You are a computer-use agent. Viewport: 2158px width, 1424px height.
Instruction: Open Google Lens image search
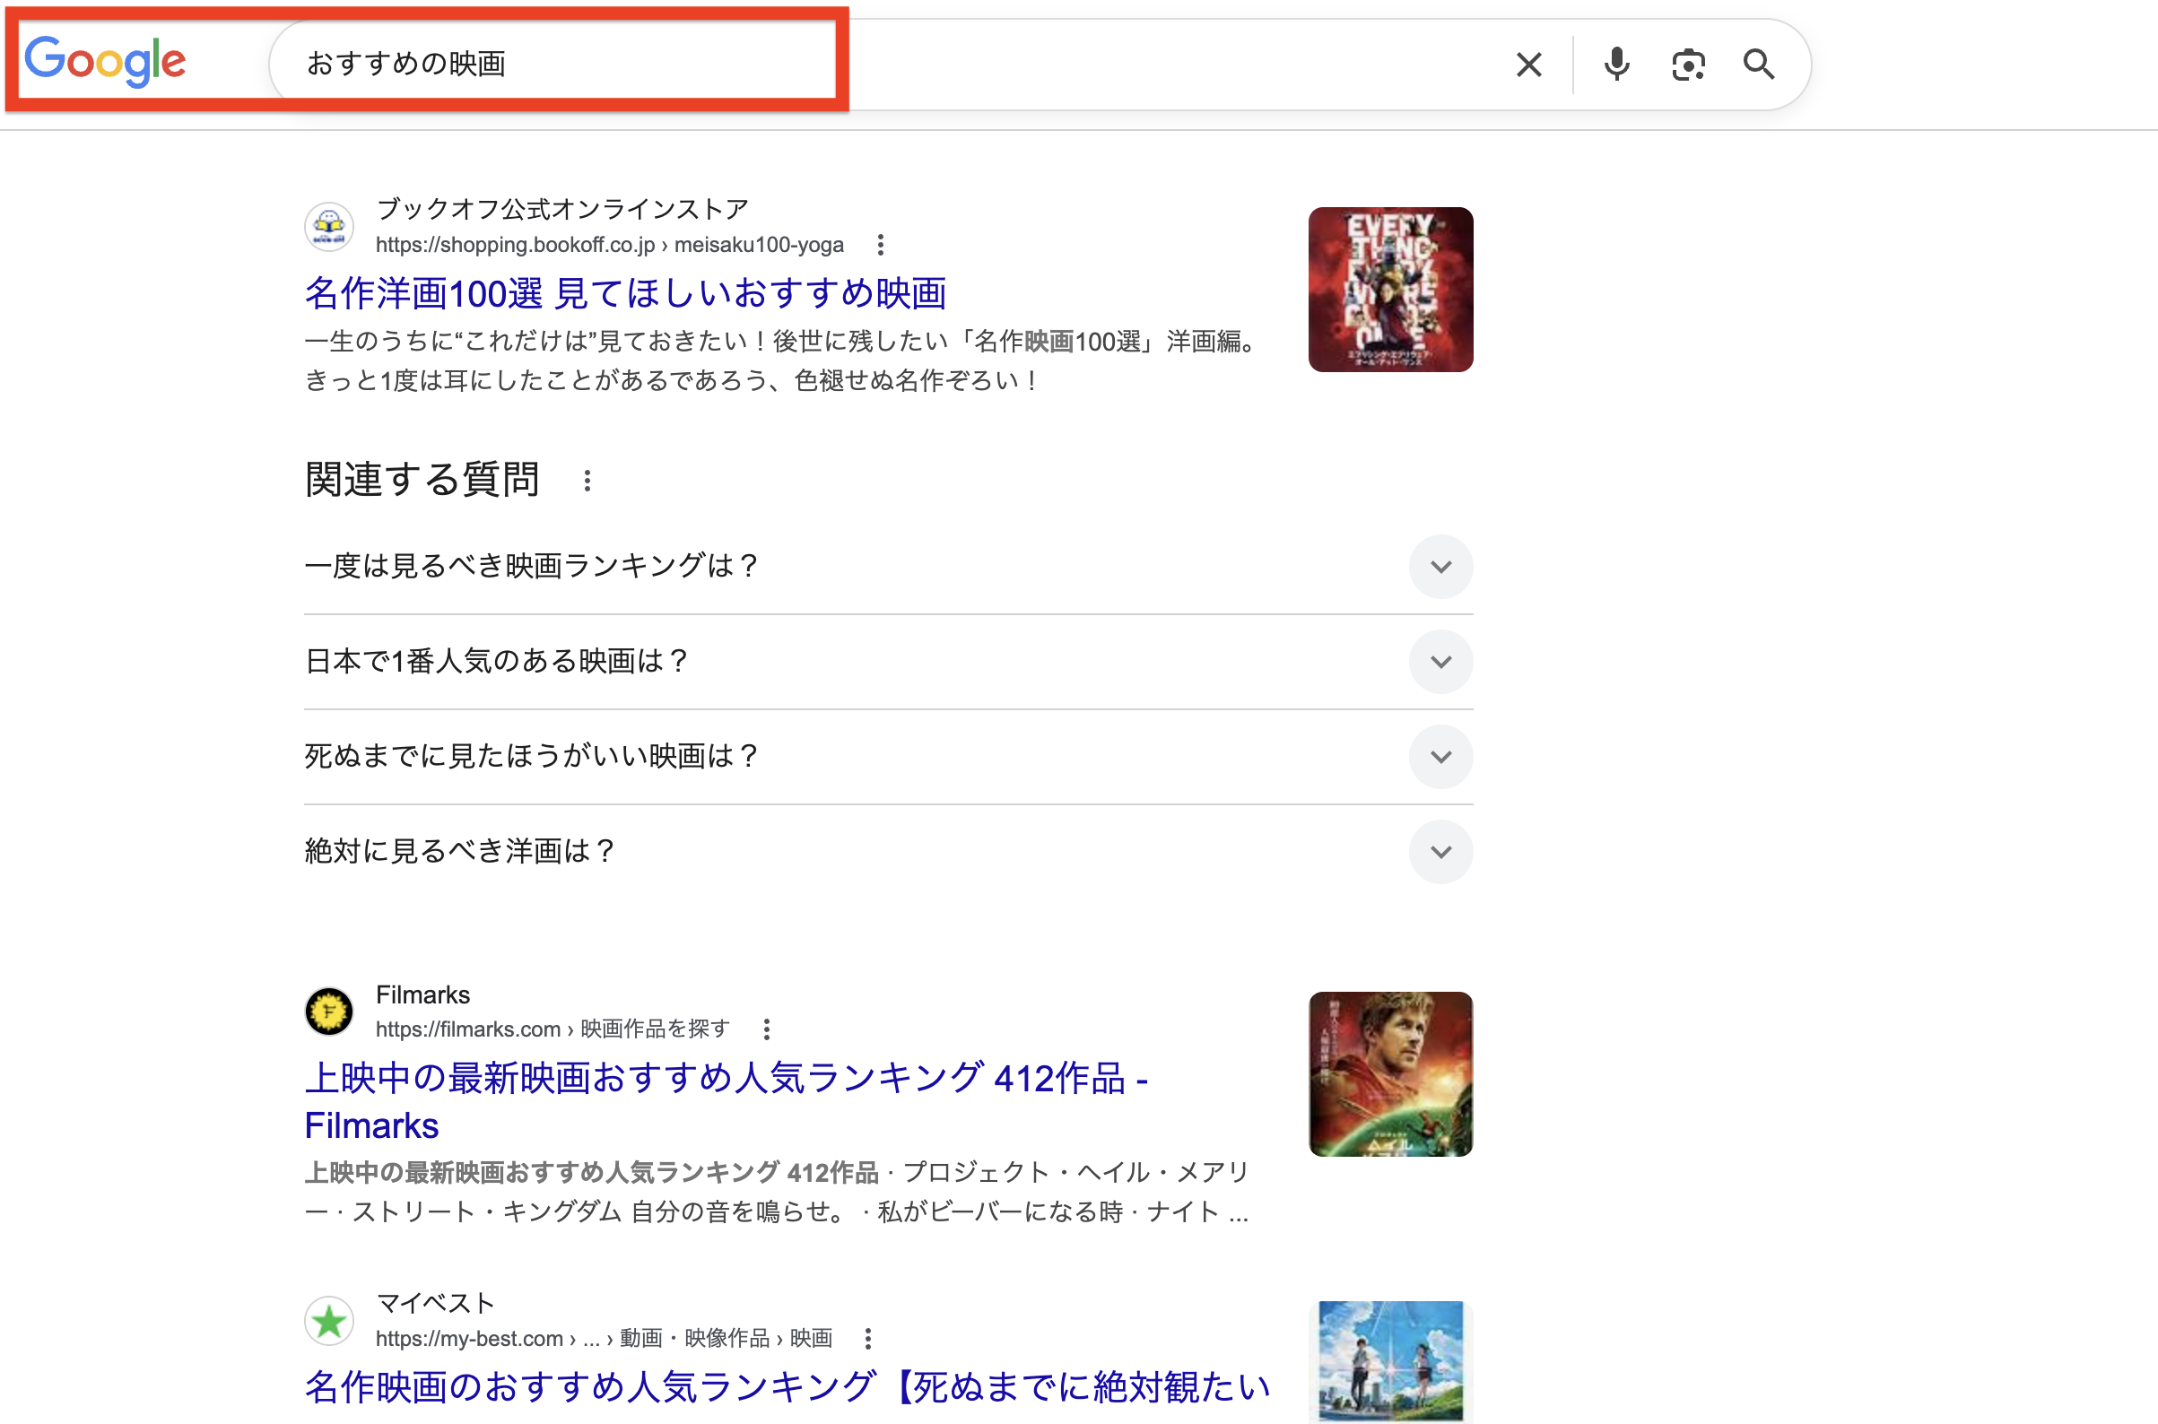click(x=1687, y=64)
